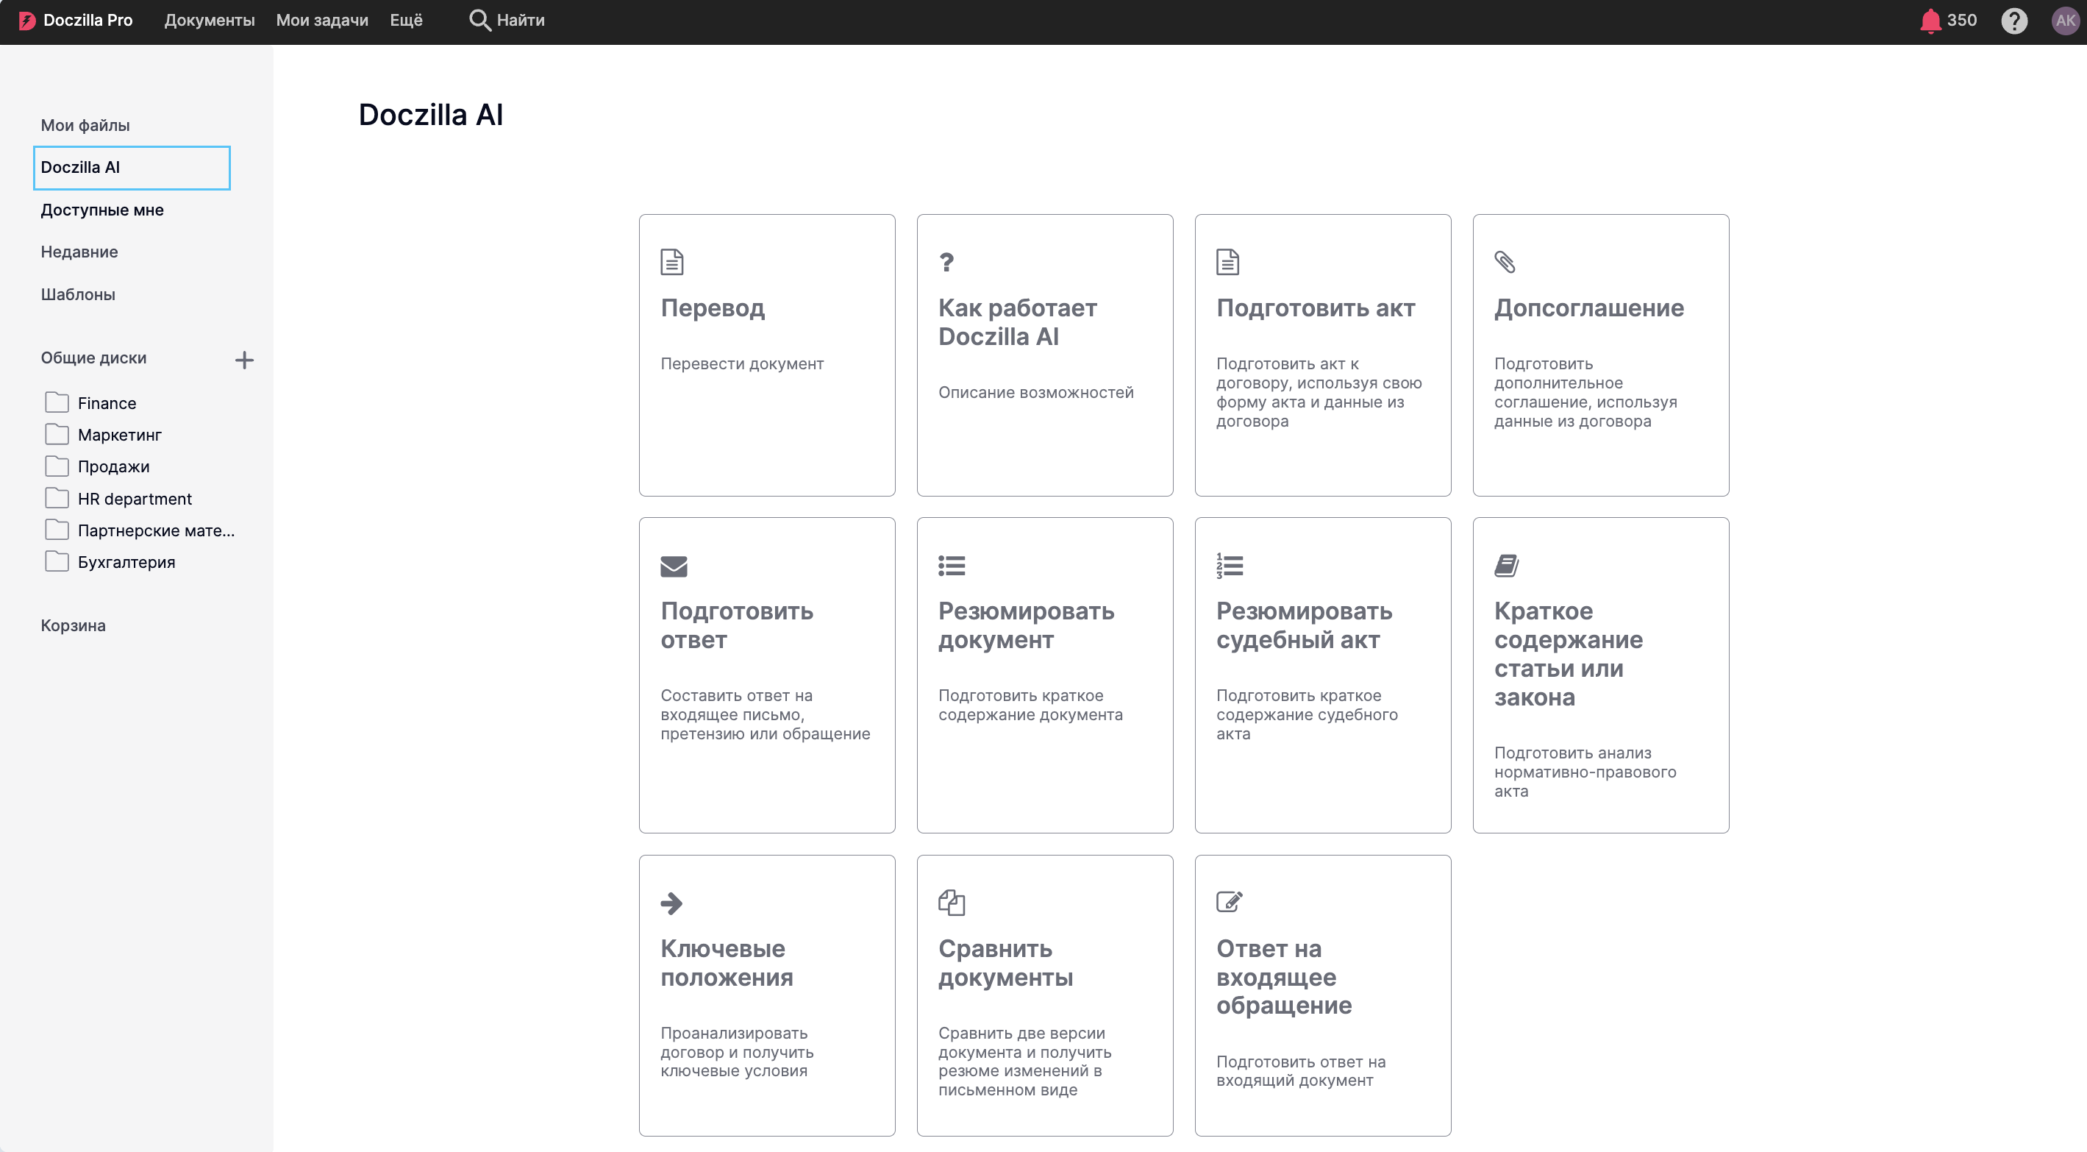
Task: Open the Продажи shared drive
Action: 113,466
